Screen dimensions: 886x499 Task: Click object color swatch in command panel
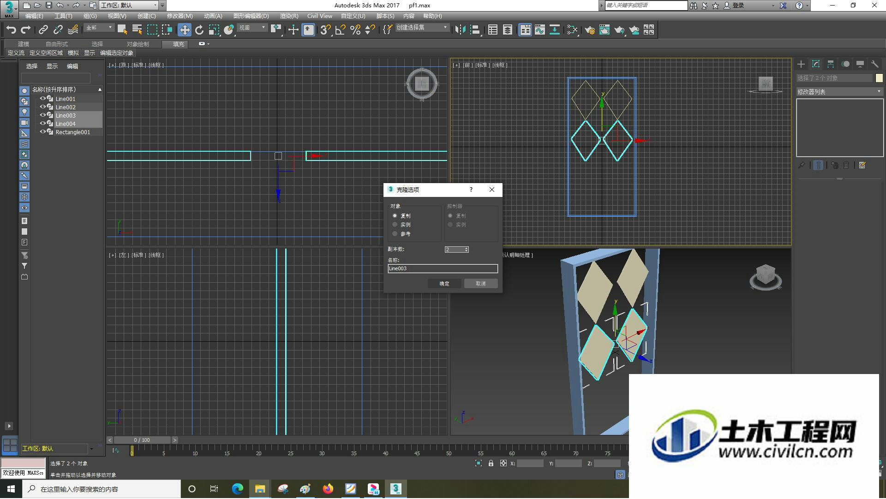[879, 78]
